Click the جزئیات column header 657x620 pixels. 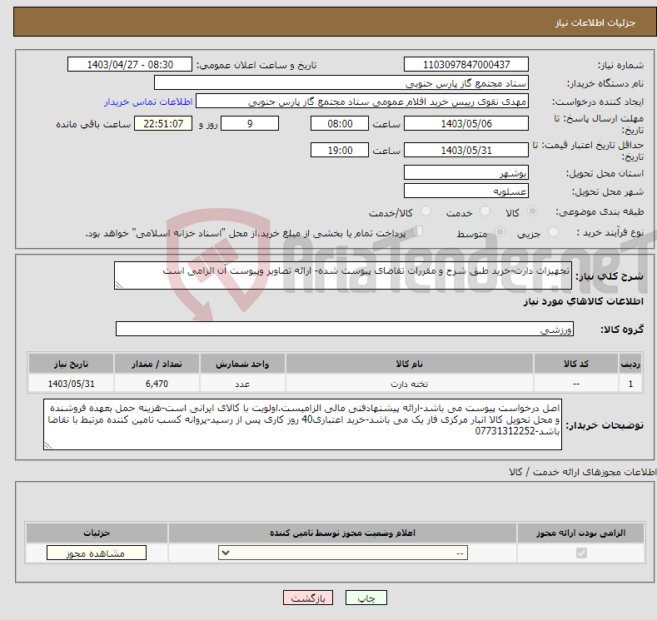[x=97, y=533]
